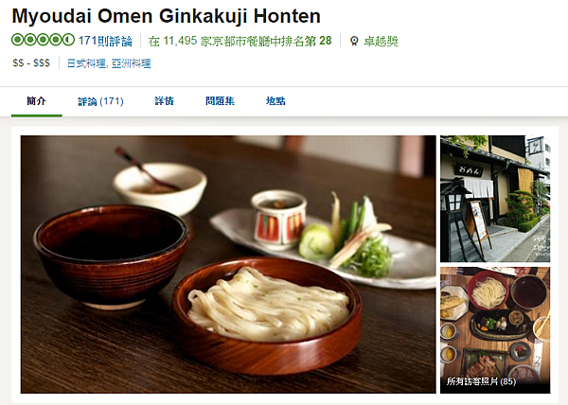
Task: Open the Kyoto restaurant ranking 28 link
Action: [x=240, y=41]
